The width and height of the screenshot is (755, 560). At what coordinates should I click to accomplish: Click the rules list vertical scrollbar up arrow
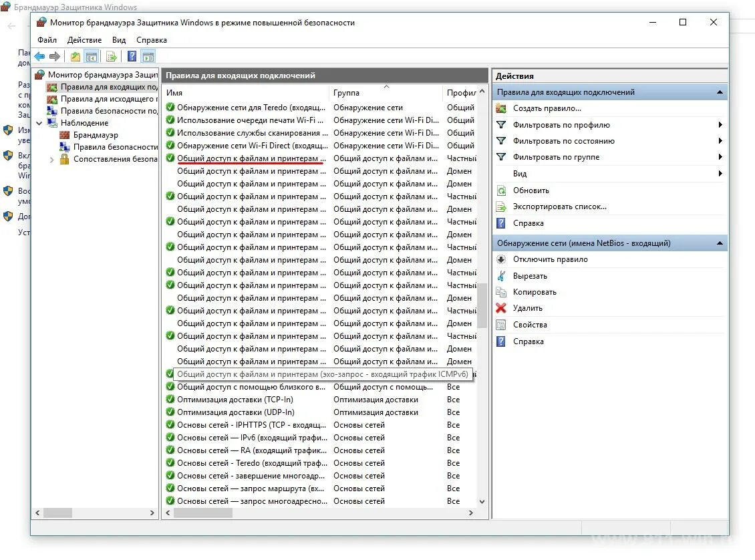pyautogui.click(x=482, y=91)
